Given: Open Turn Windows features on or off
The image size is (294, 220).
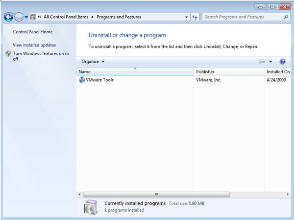Looking at the screenshot, I should pyautogui.click(x=41, y=56).
